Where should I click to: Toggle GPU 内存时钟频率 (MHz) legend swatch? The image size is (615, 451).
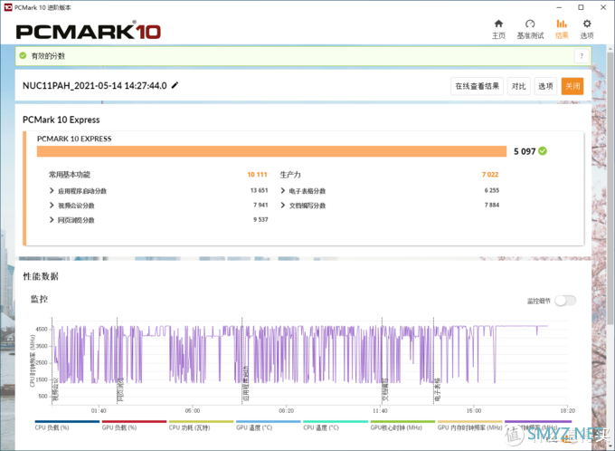click(470, 421)
